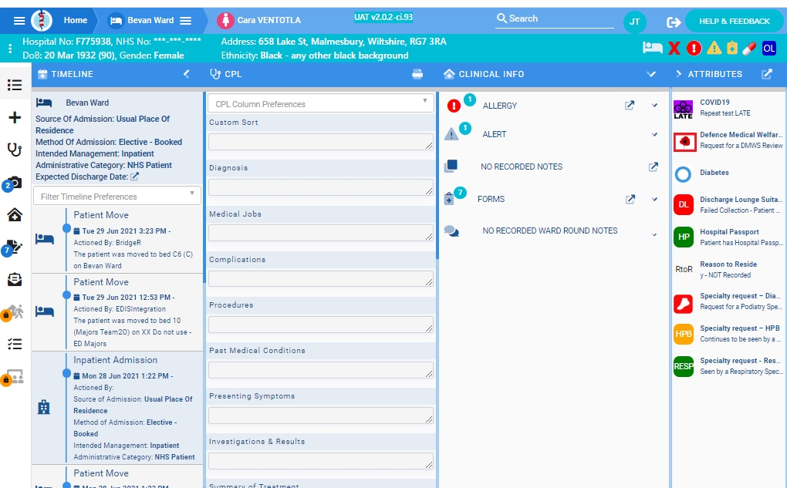
Task: Open the envelope letter sidebar icon
Action: 15,279
